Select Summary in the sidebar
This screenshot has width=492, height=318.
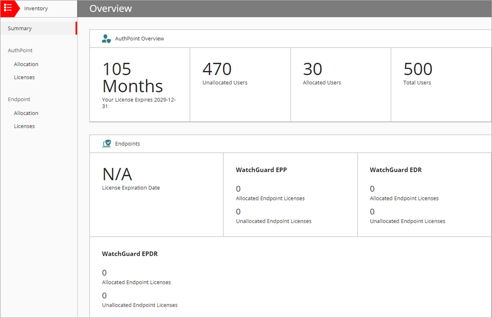tap(20, 28)
